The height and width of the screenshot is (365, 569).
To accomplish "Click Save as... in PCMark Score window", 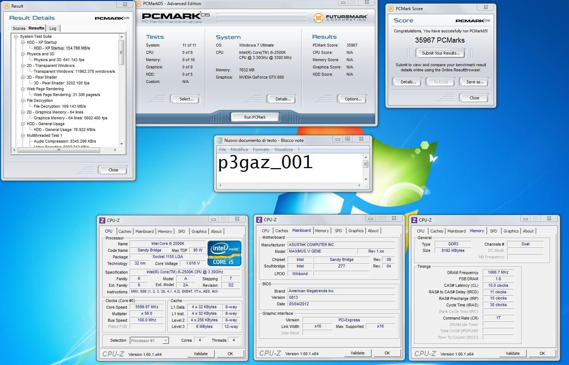I will point(475,82).
